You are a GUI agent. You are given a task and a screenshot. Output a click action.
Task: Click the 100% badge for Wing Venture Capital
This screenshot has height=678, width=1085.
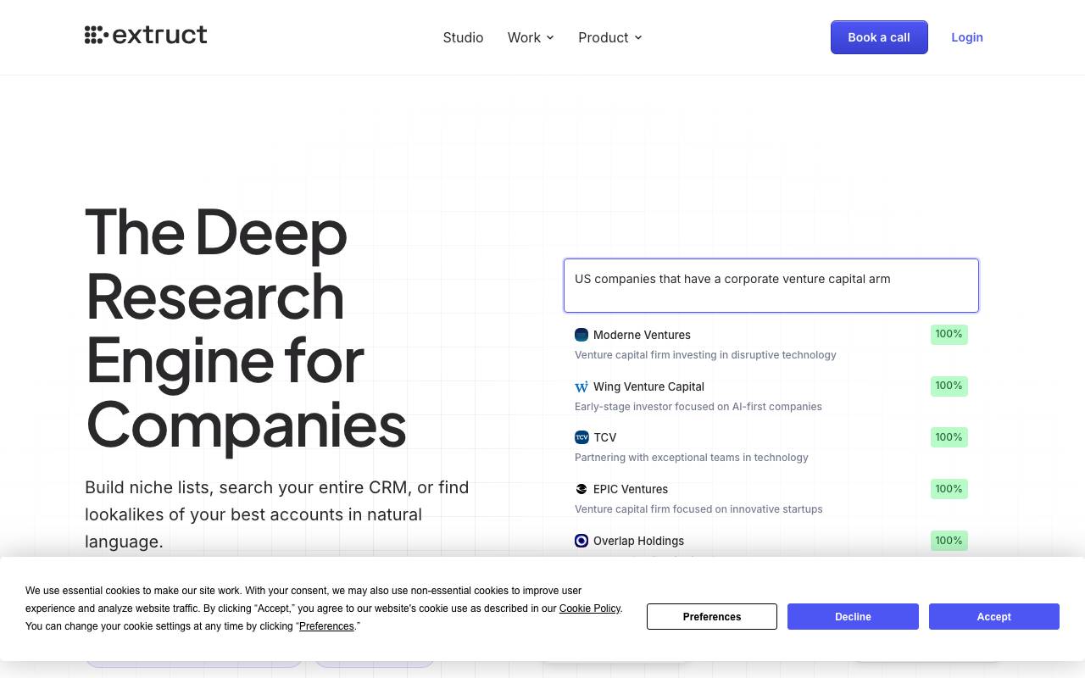[949, 386]
